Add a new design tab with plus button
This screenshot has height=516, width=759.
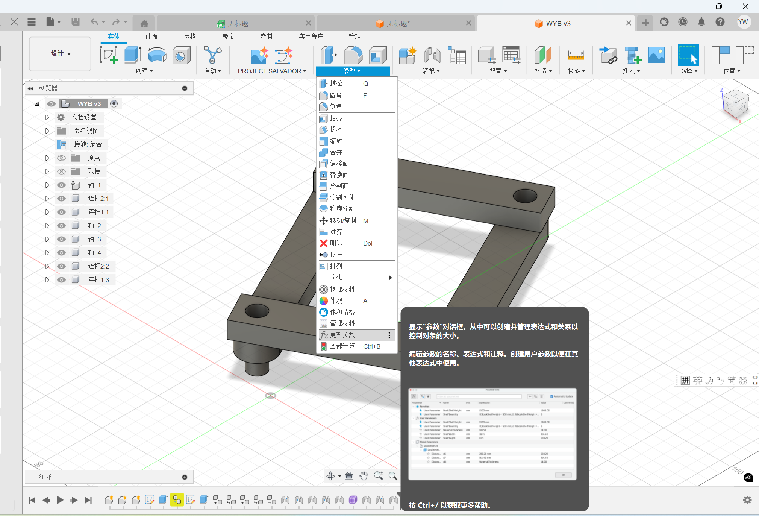coord(645,23)
